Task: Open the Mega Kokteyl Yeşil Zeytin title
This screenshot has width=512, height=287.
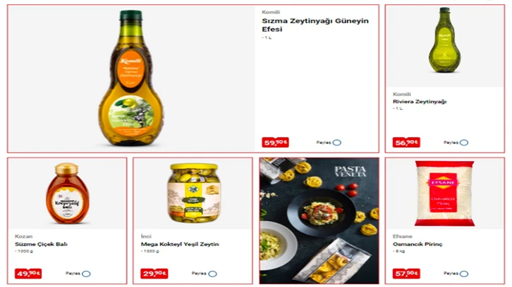Action: tap(180, 244)
